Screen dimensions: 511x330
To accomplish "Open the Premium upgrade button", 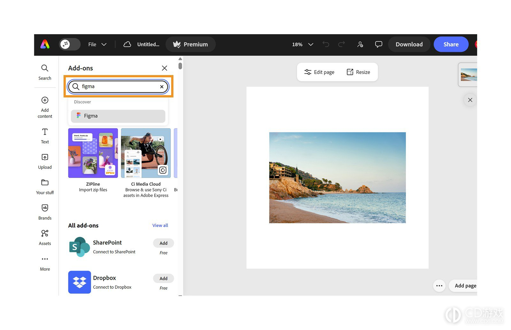I will pos(191,44).
